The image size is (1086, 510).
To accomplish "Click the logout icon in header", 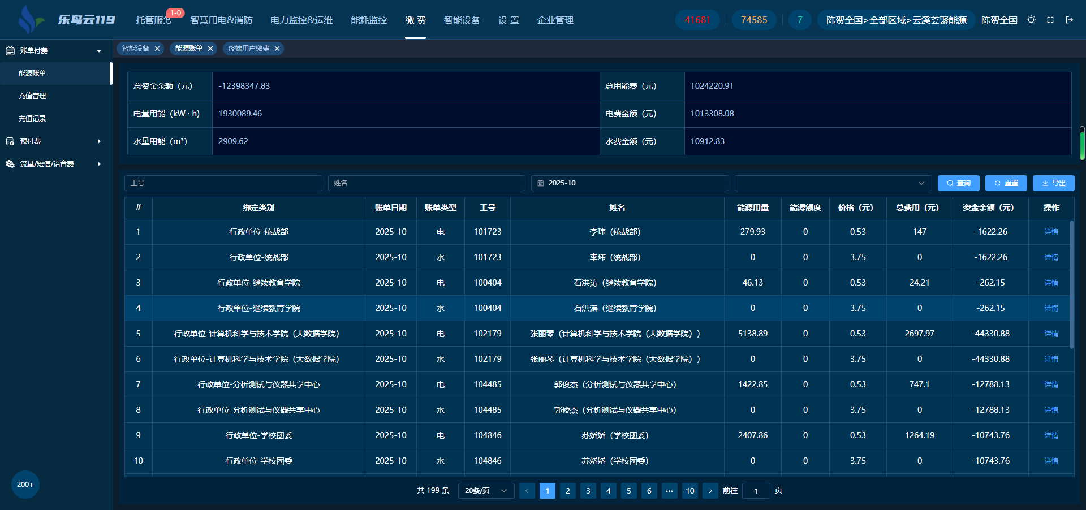I will tap(1070, 20).
